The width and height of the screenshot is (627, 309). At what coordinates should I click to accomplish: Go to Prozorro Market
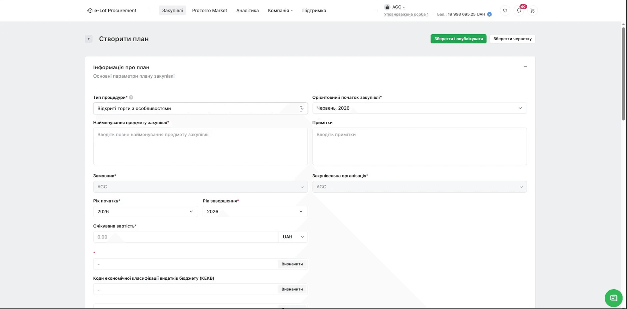210,11
